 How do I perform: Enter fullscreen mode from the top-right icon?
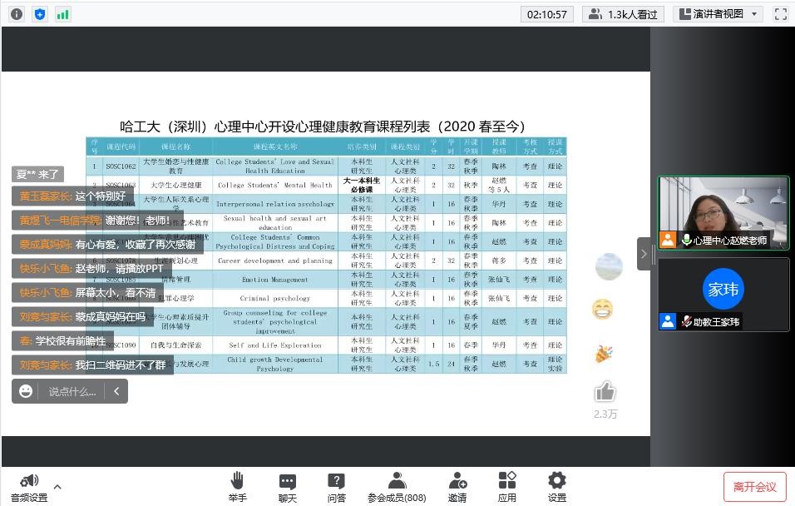[779, 13]
